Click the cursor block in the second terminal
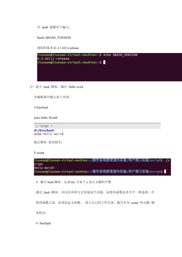182x257 pixels. click(165, 172)
